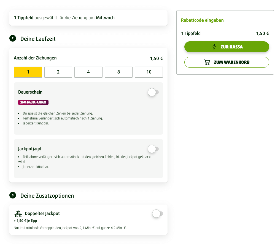Pick the 8 draws option

pyautogui.click(x=119, y=72)
